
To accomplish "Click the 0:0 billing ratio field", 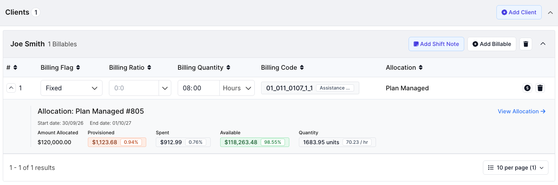I will point(134,88).
